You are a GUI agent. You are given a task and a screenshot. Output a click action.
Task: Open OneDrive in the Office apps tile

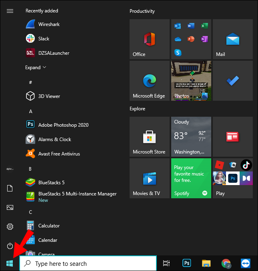[x=178, y=39]
